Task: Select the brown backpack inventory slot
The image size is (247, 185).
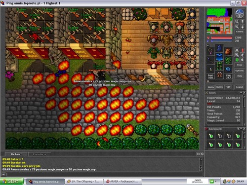Action: coord(228,52)
